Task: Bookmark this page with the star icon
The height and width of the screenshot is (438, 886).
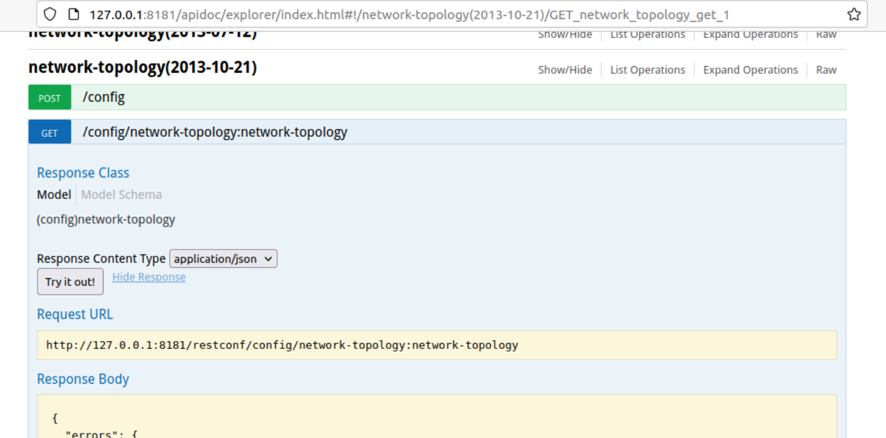Action: (x=853, y=14)
